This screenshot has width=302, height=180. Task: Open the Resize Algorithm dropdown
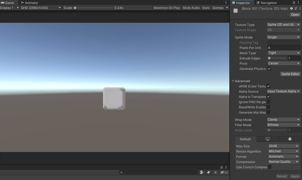284,151
